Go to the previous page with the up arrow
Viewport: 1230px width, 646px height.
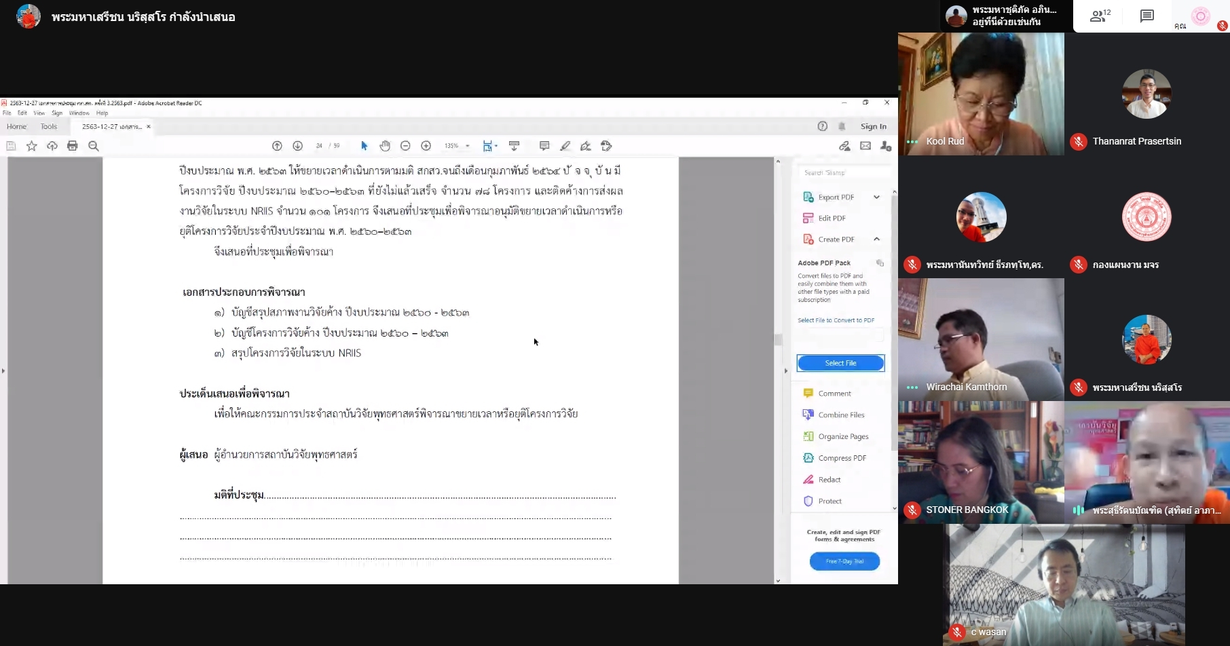(x=277, y=146)
